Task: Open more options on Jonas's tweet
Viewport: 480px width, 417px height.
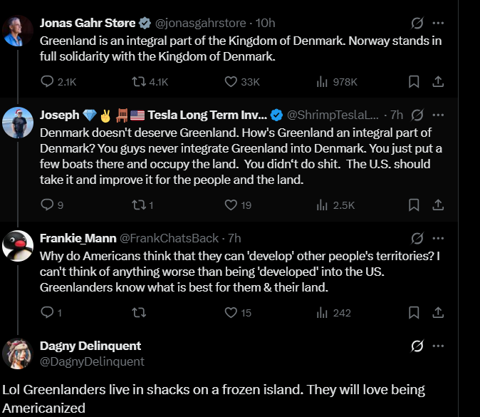Action: click(439, 24)
